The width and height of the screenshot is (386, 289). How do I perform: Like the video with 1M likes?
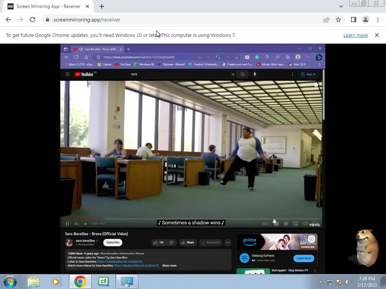tap(159, 243)
